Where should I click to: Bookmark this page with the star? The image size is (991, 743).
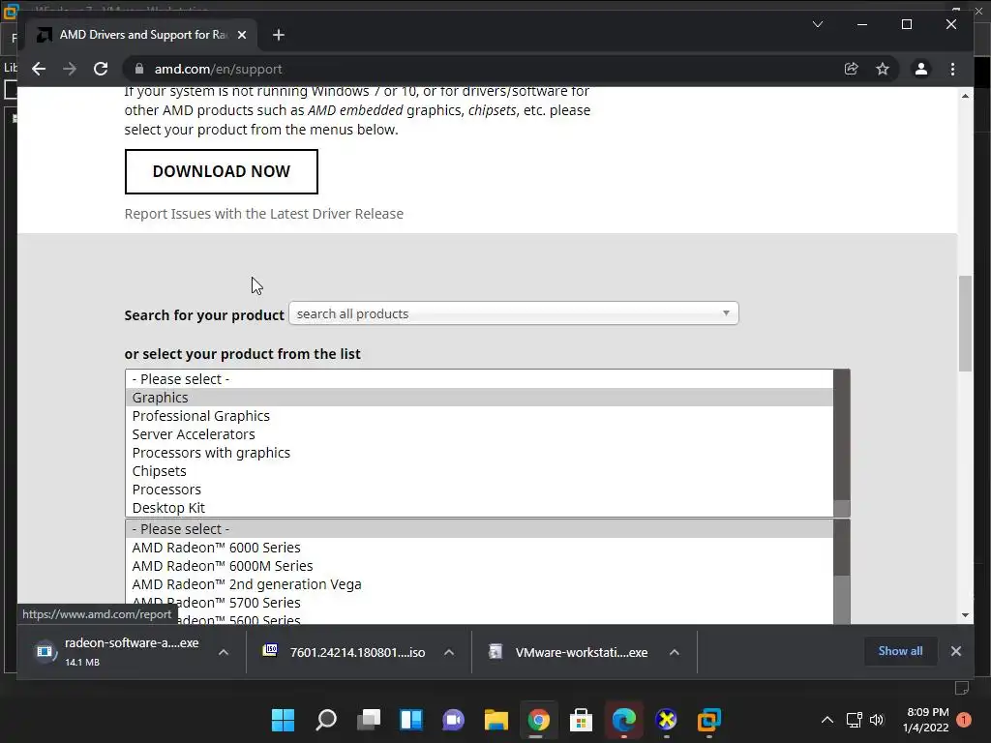(x=883, y=69)
